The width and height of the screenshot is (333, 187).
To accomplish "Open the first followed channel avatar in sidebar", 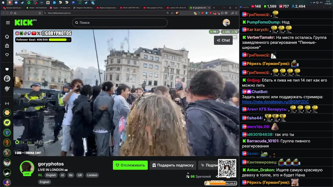I will (7, 79).
